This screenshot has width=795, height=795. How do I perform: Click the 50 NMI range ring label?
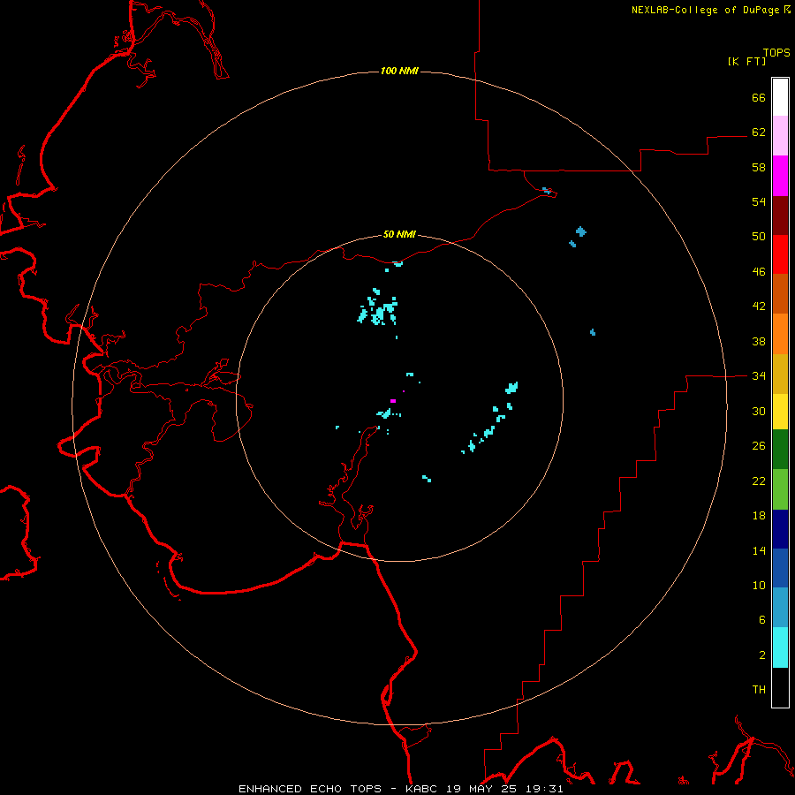coord(399,234)
